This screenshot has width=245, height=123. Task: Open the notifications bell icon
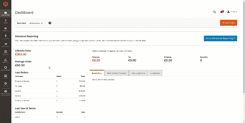[221, 12]
